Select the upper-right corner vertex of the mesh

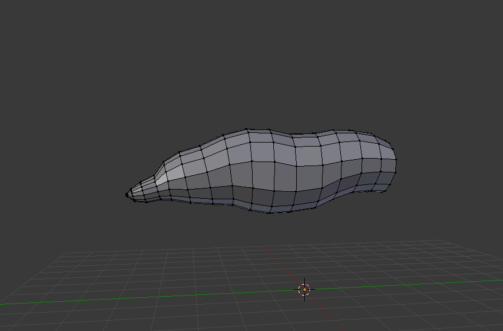(374, 135)
